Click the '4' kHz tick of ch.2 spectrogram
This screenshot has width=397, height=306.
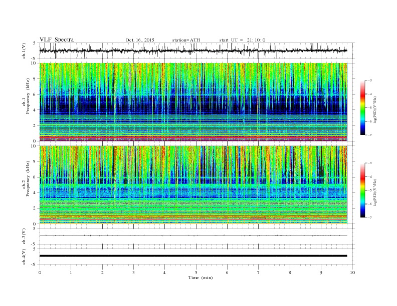click(35, 193)
